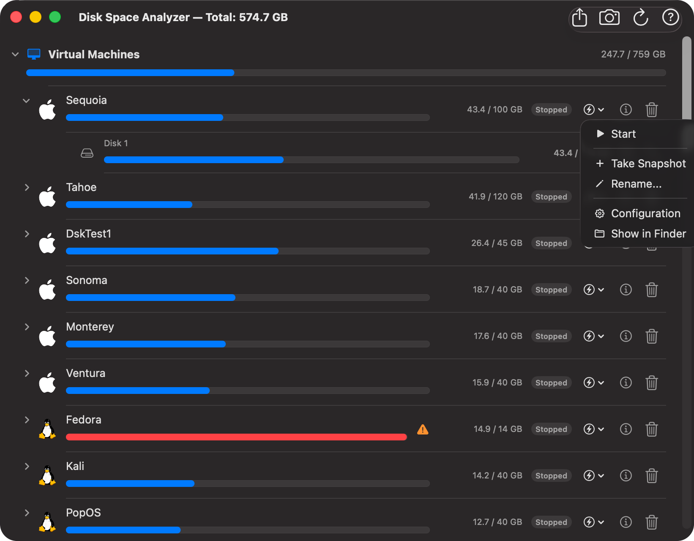
Task: Select Rename... in the menu
Action: pos(636,184)
